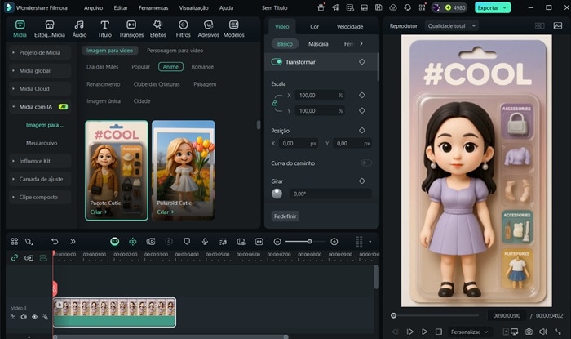Click Criar on Pacote Cutie card
This screenshot has width=571, height=339.
tap(99, 212)
